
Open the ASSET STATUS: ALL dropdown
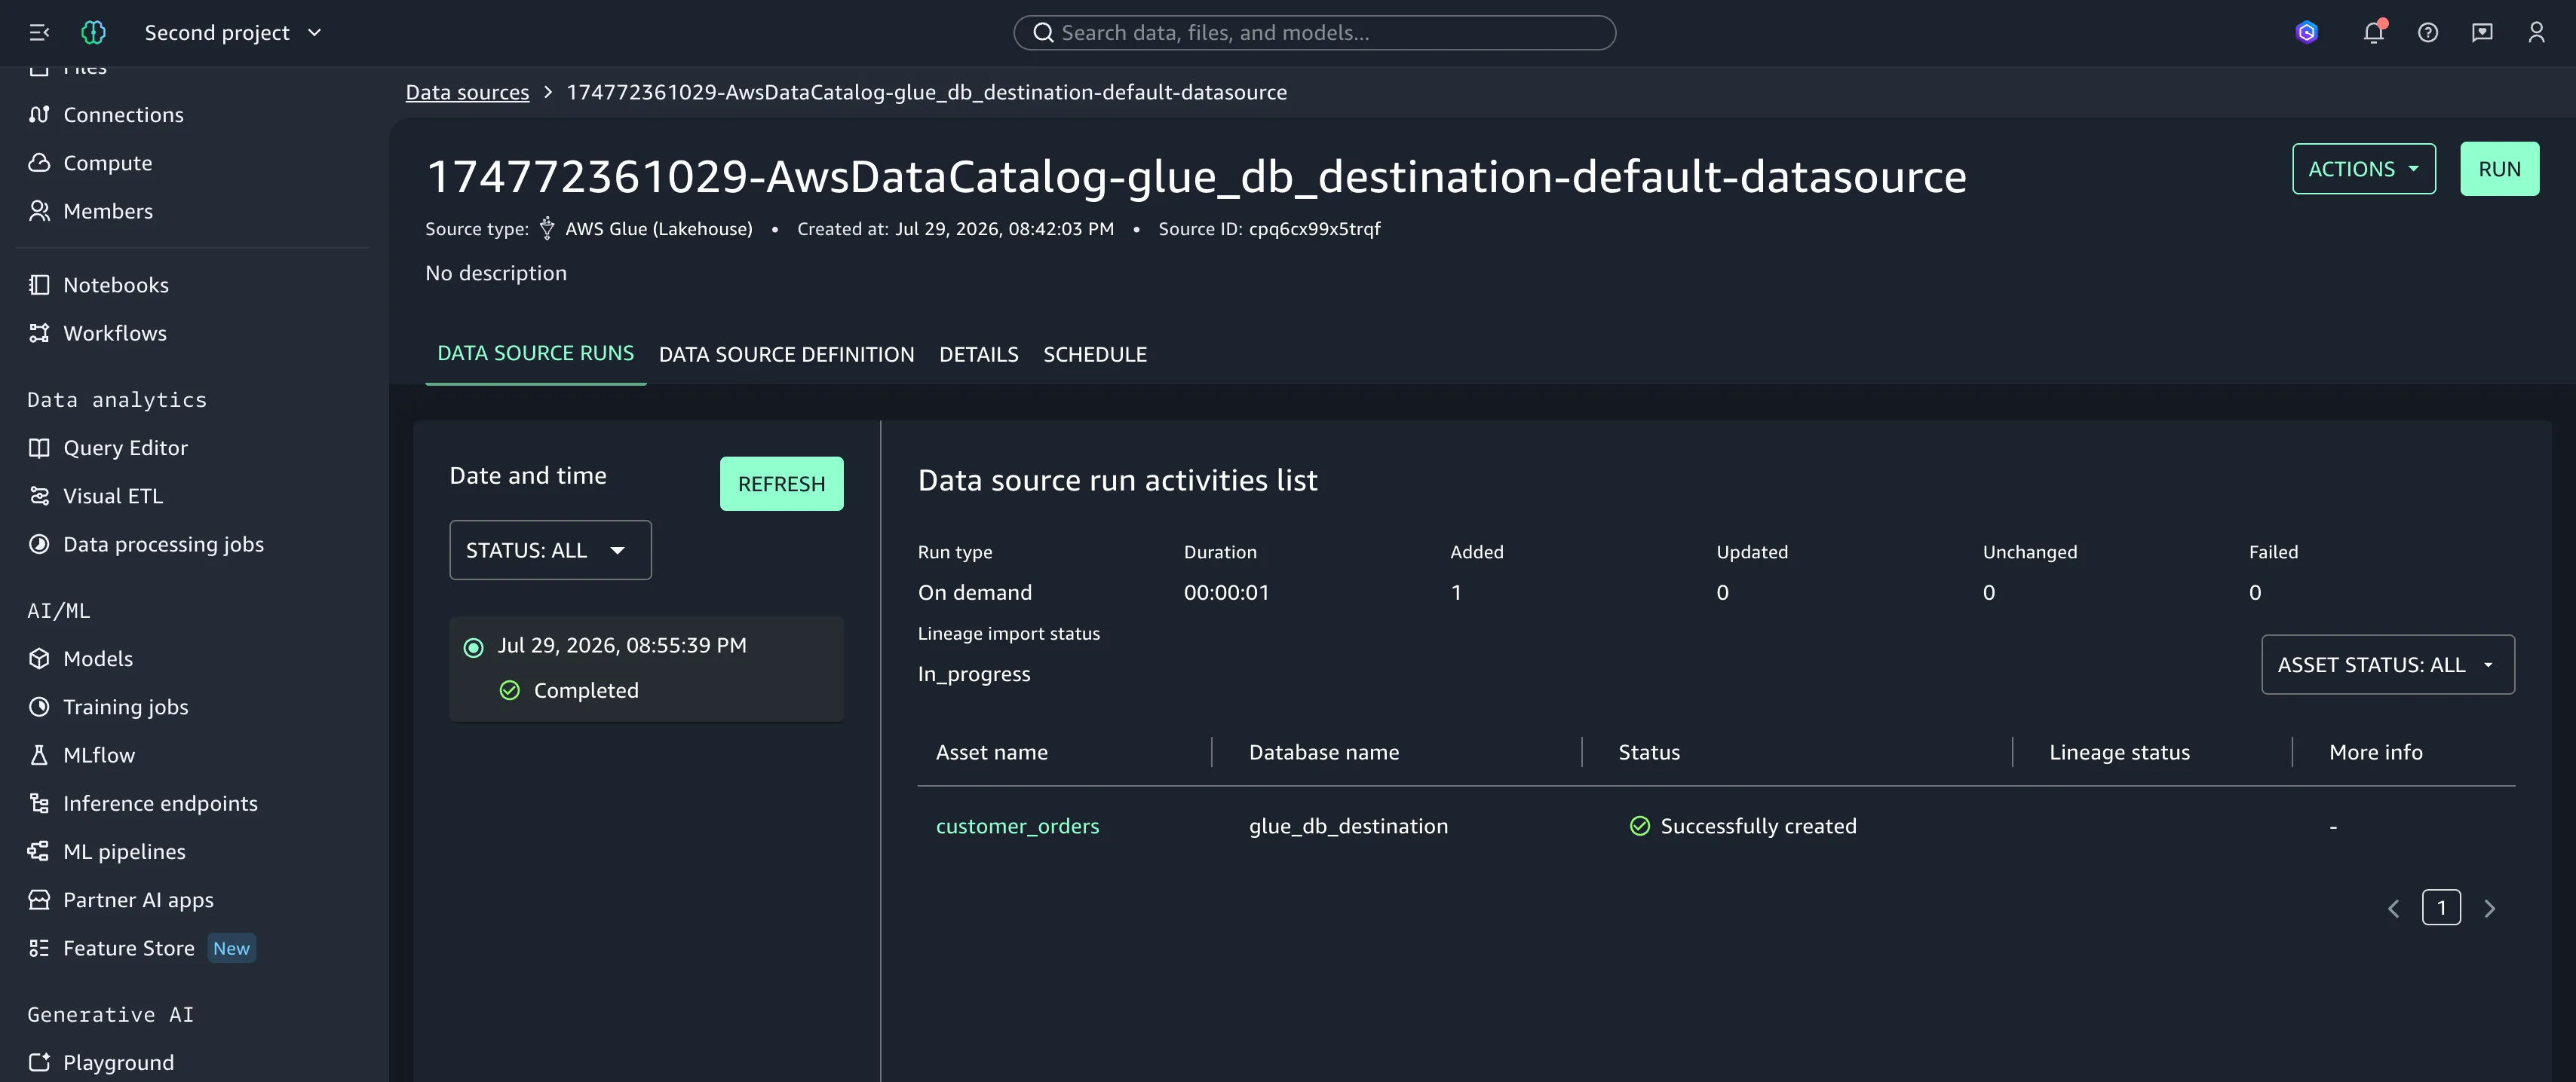[2387, 665]
